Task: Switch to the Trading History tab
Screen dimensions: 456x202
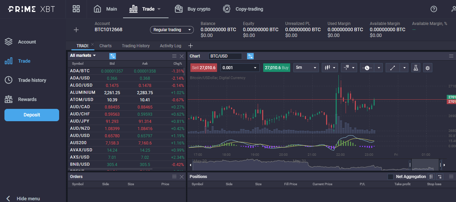Action: coord(136,46)
